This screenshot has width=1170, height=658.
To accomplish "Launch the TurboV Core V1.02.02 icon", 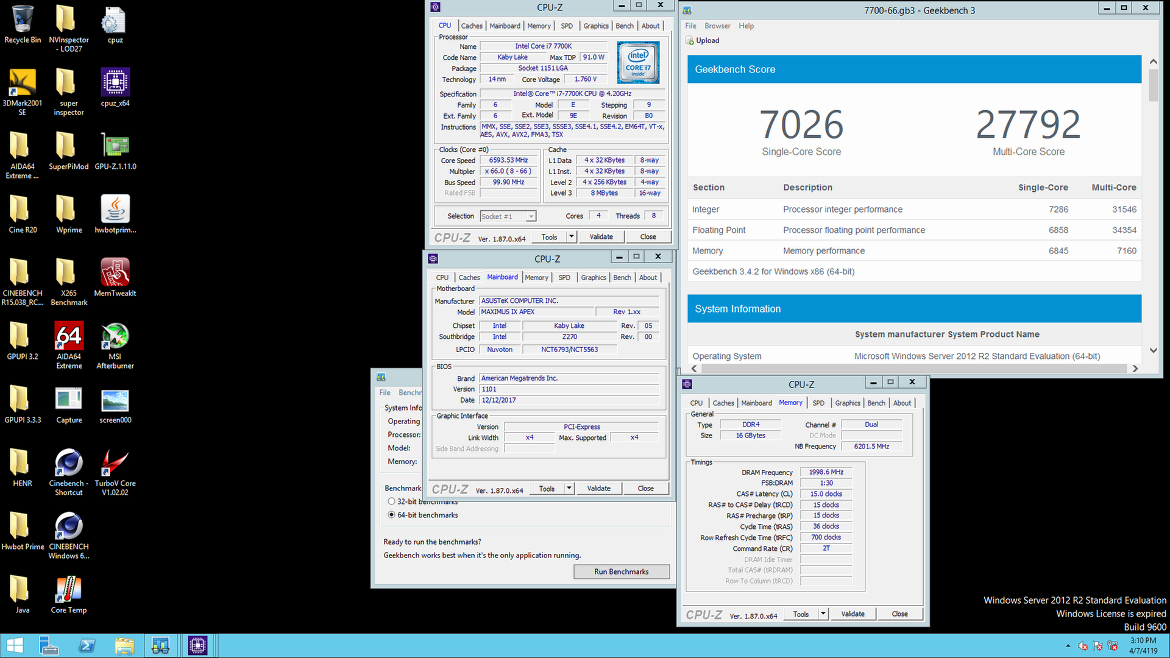I will (115, 472).
